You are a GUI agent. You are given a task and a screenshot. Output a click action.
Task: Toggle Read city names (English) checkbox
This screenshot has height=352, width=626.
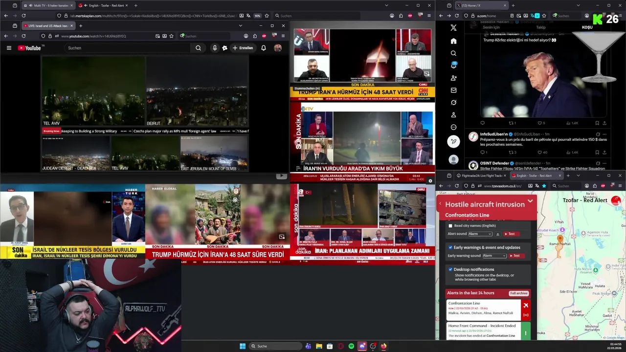click(450, 226)
